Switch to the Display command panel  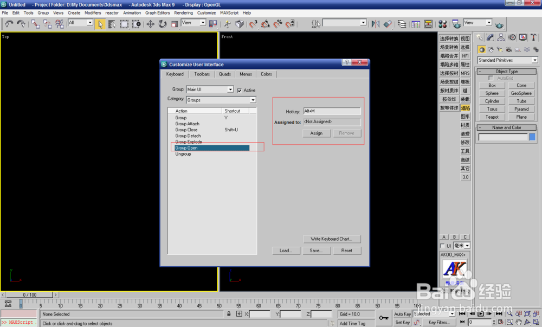[522, 37]
